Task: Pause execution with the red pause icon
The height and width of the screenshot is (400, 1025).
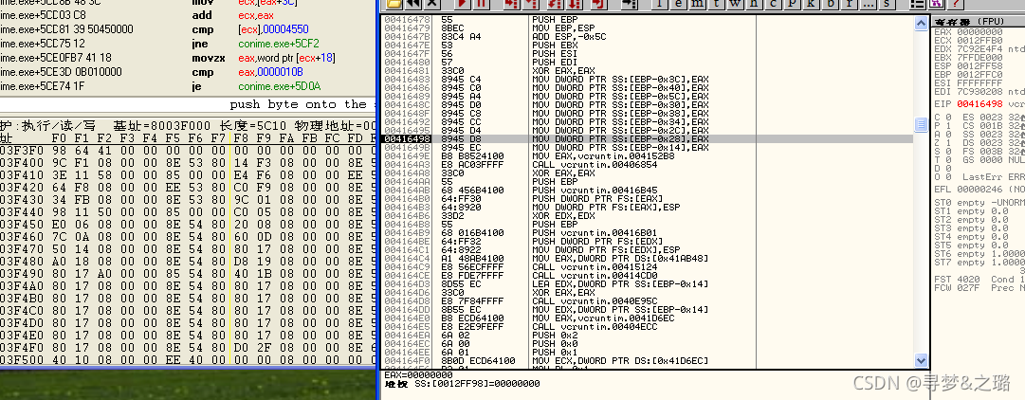Action: click(x=481, y=4)
